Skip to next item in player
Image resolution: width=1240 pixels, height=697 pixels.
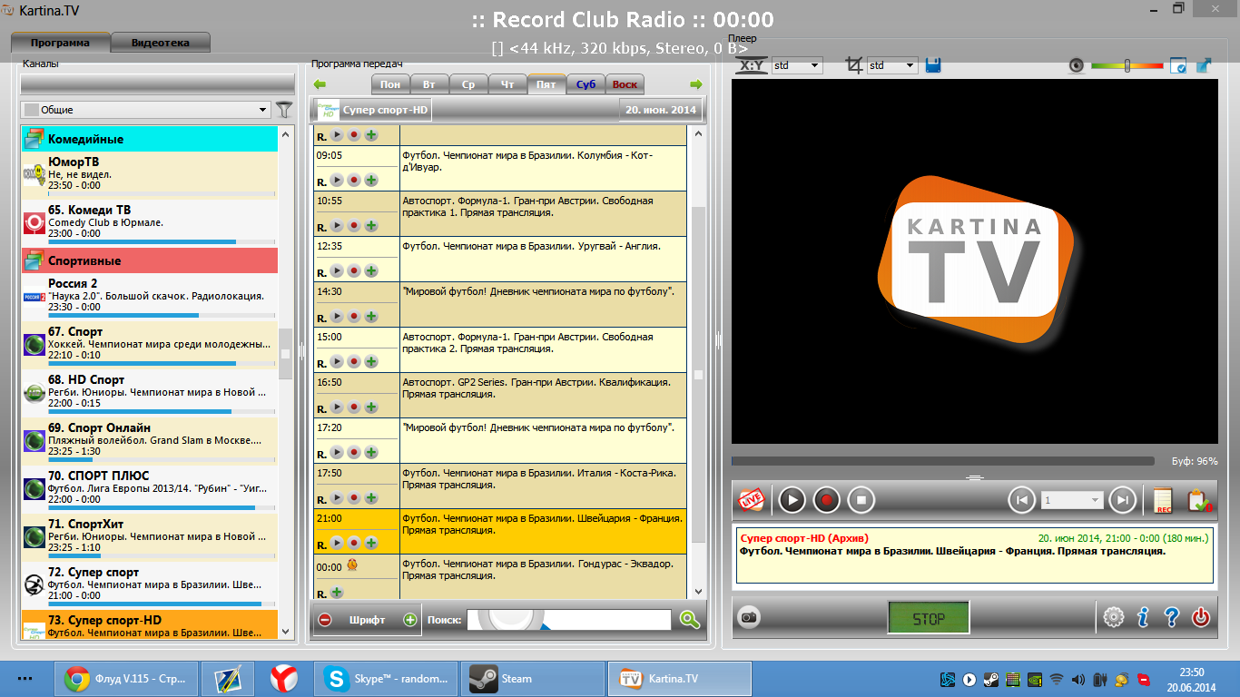(1123, 499)
